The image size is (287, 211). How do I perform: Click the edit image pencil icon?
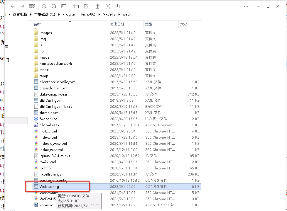point(86,6)
